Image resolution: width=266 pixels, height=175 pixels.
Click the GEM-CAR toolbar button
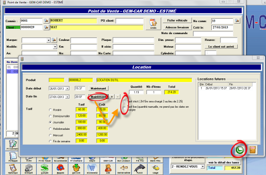108,160
